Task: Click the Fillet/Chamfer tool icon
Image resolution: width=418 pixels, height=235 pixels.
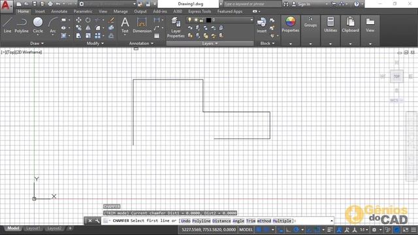Action: [98, 27]
